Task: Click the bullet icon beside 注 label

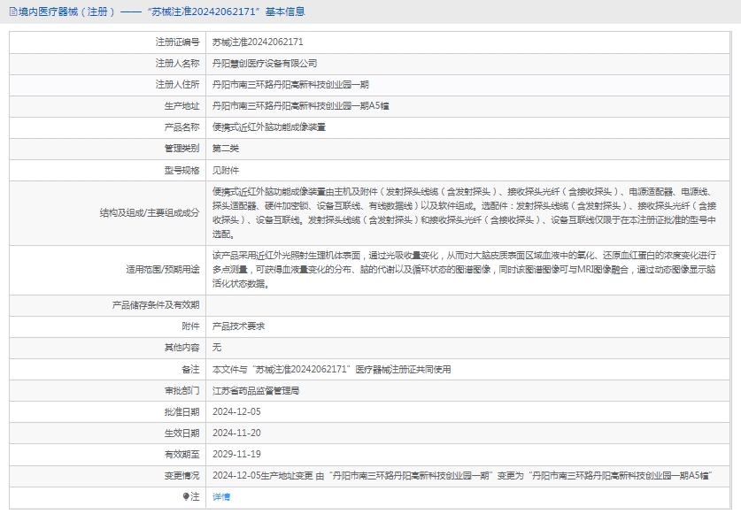Action: 186,497
